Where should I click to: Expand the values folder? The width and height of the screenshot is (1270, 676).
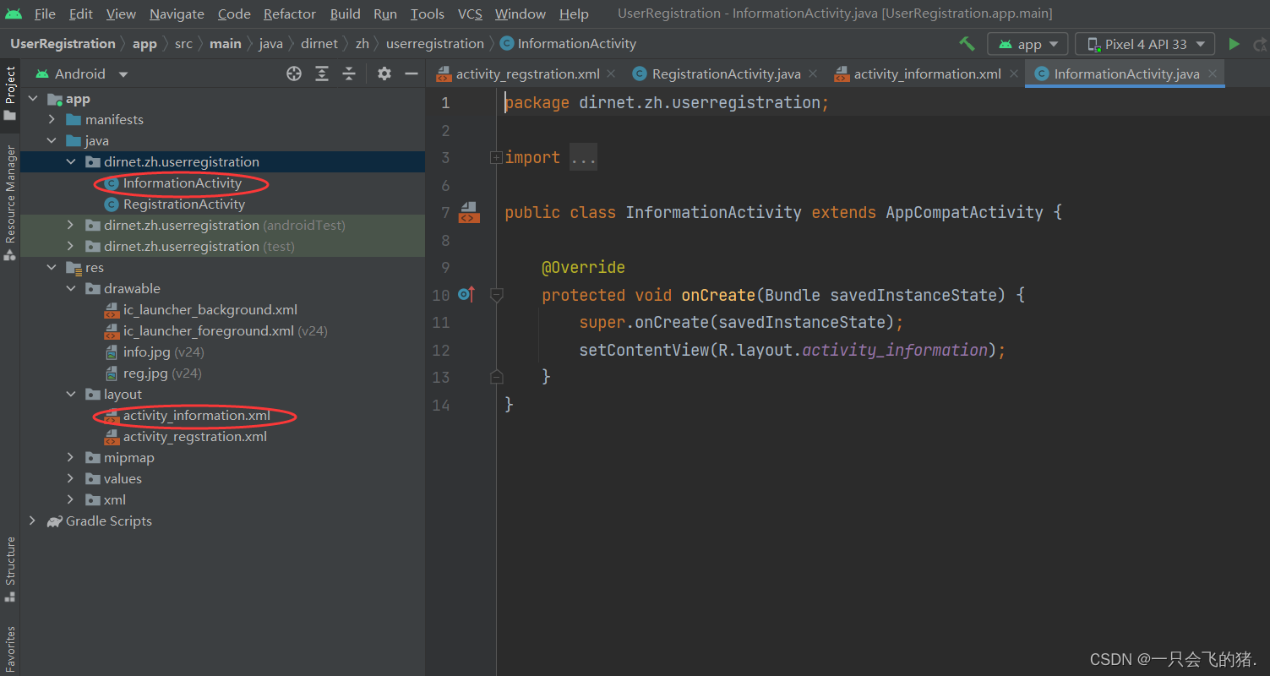pyautogui.click(x=71, y=479)
